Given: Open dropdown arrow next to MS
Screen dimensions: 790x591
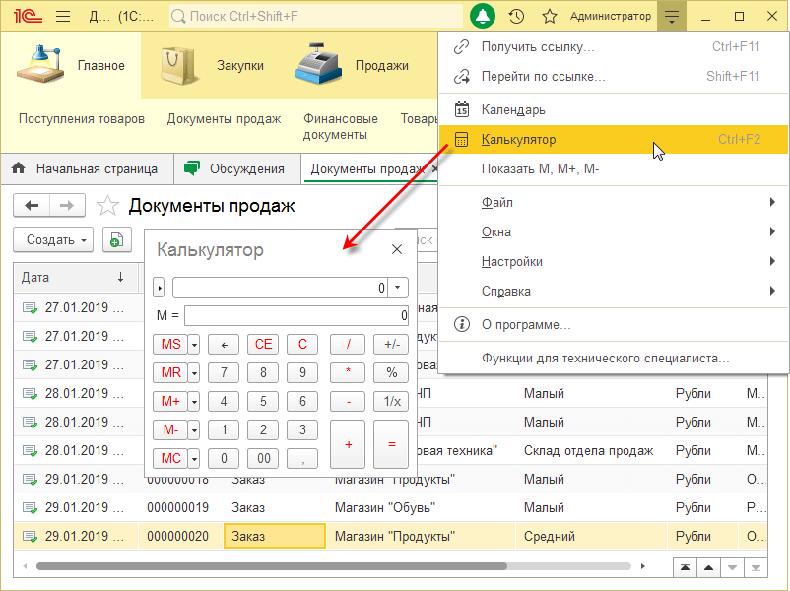Looking at the screenshot, I should coord(194,345).
